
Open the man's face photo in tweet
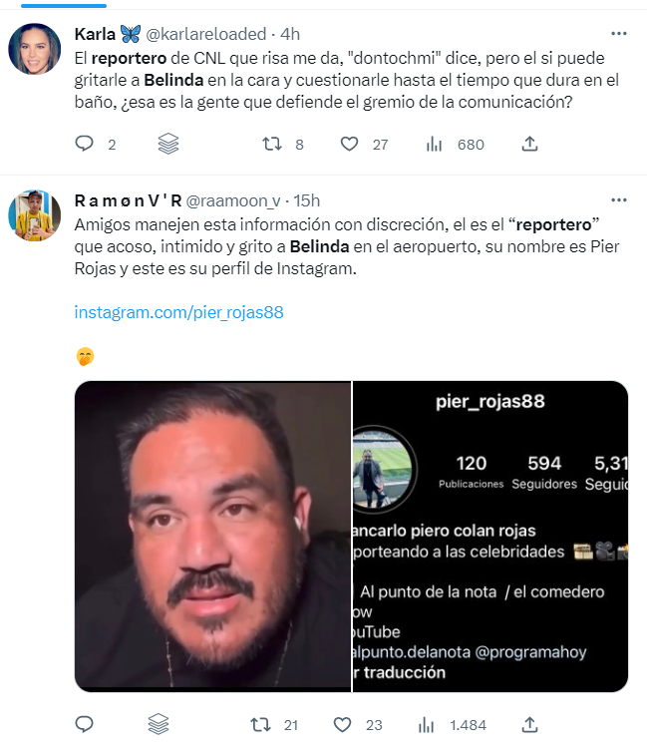tap(212, 537)
